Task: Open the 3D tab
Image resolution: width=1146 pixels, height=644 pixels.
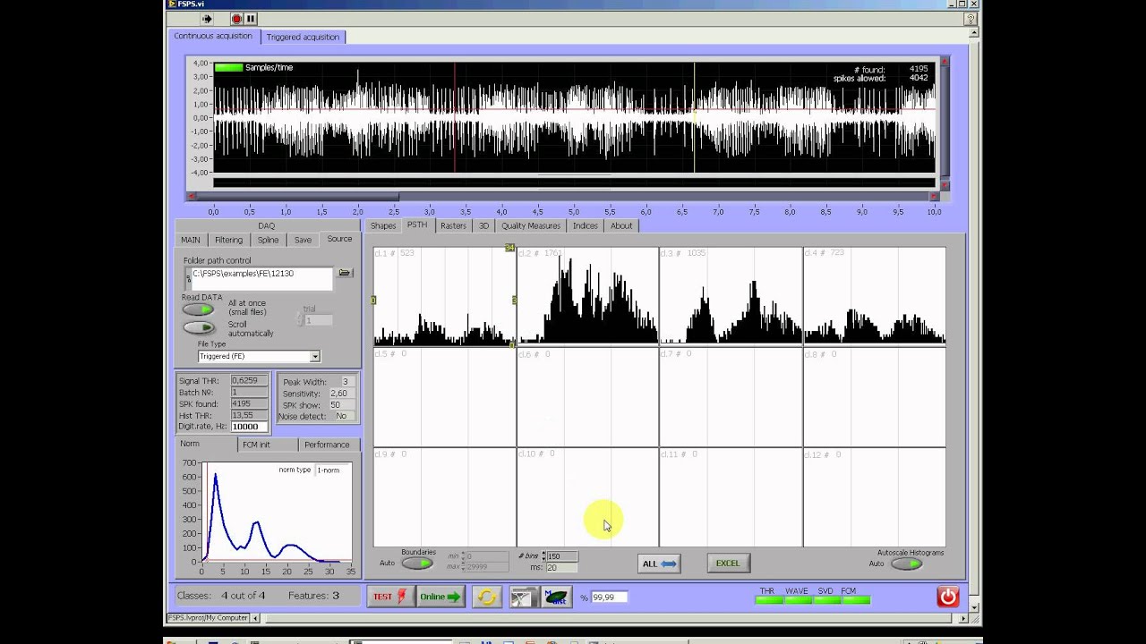Action: click(x=483, y=225)
